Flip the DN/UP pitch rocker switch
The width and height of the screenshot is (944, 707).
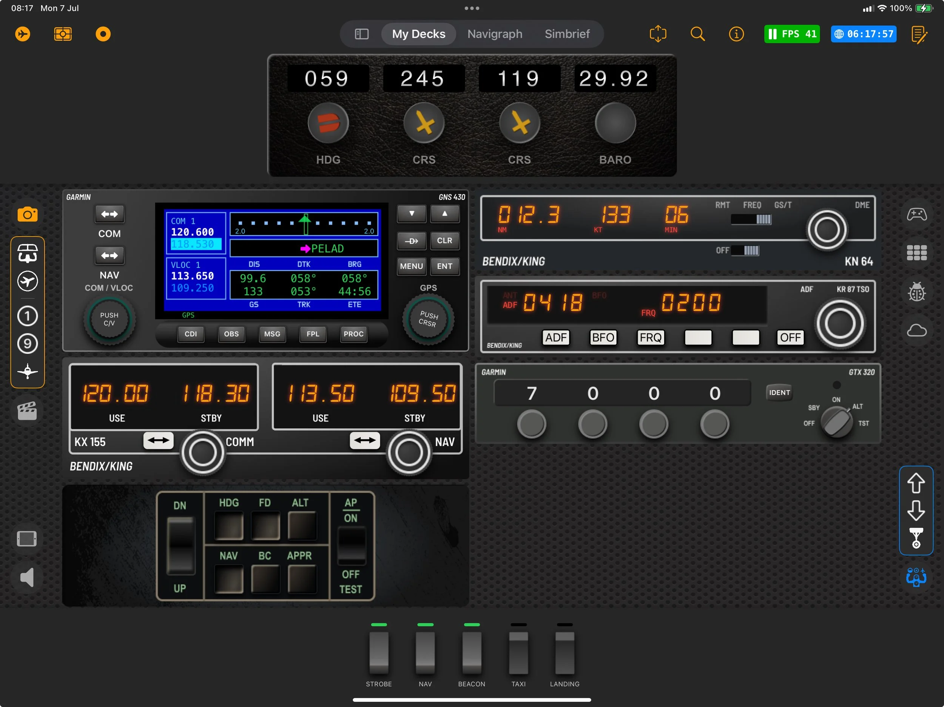pos(180,546)
